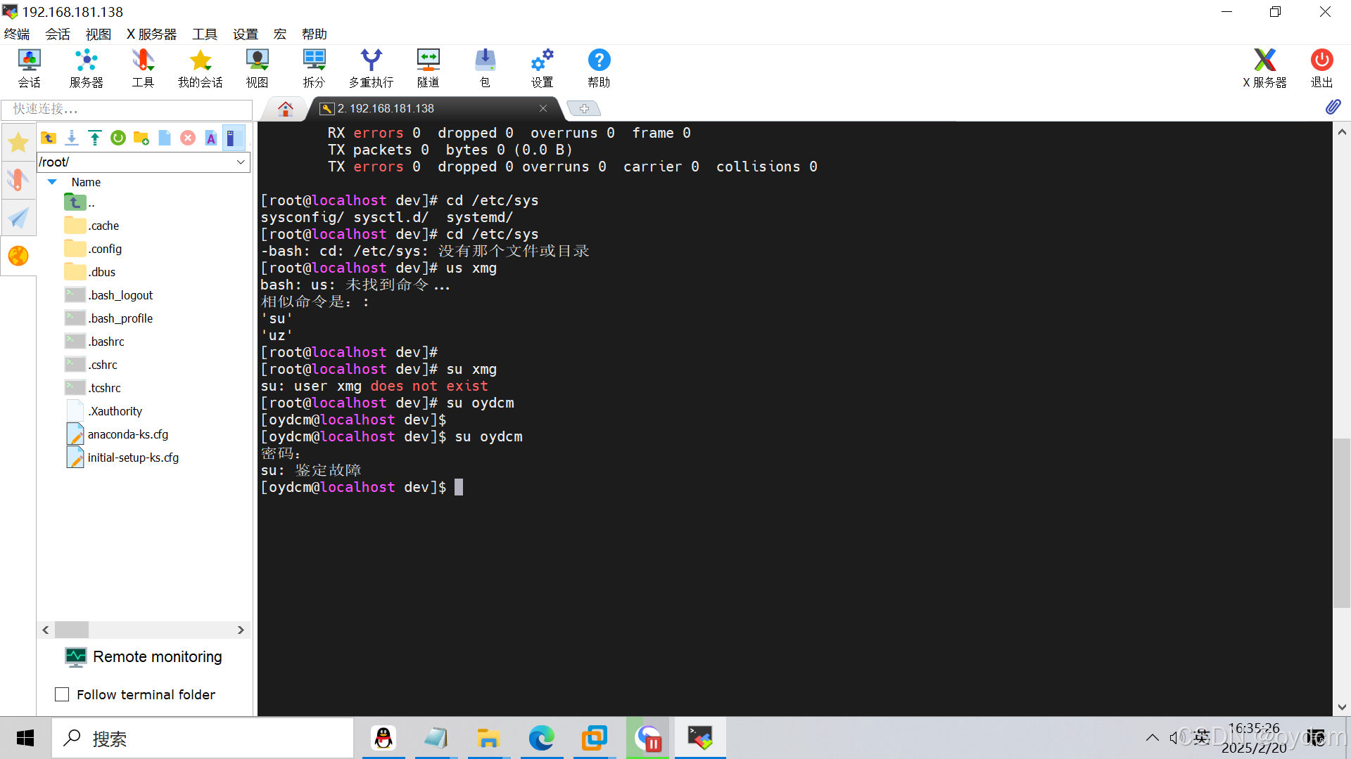This screenshot has height=759, width=1351.
Task: Enable Follow terminal folder checkbox
Action: tap(62, 694)
